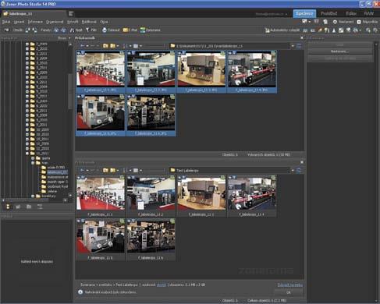
Task: Click the magic wand icon in the edit toolbar
Action: 320,30
